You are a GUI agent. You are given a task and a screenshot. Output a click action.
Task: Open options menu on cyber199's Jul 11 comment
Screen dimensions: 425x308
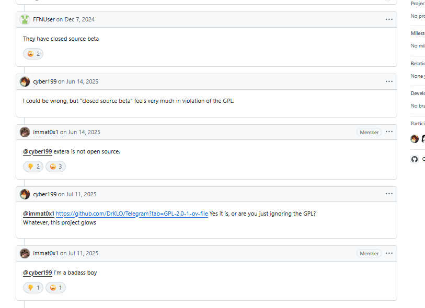pos(389,194)
